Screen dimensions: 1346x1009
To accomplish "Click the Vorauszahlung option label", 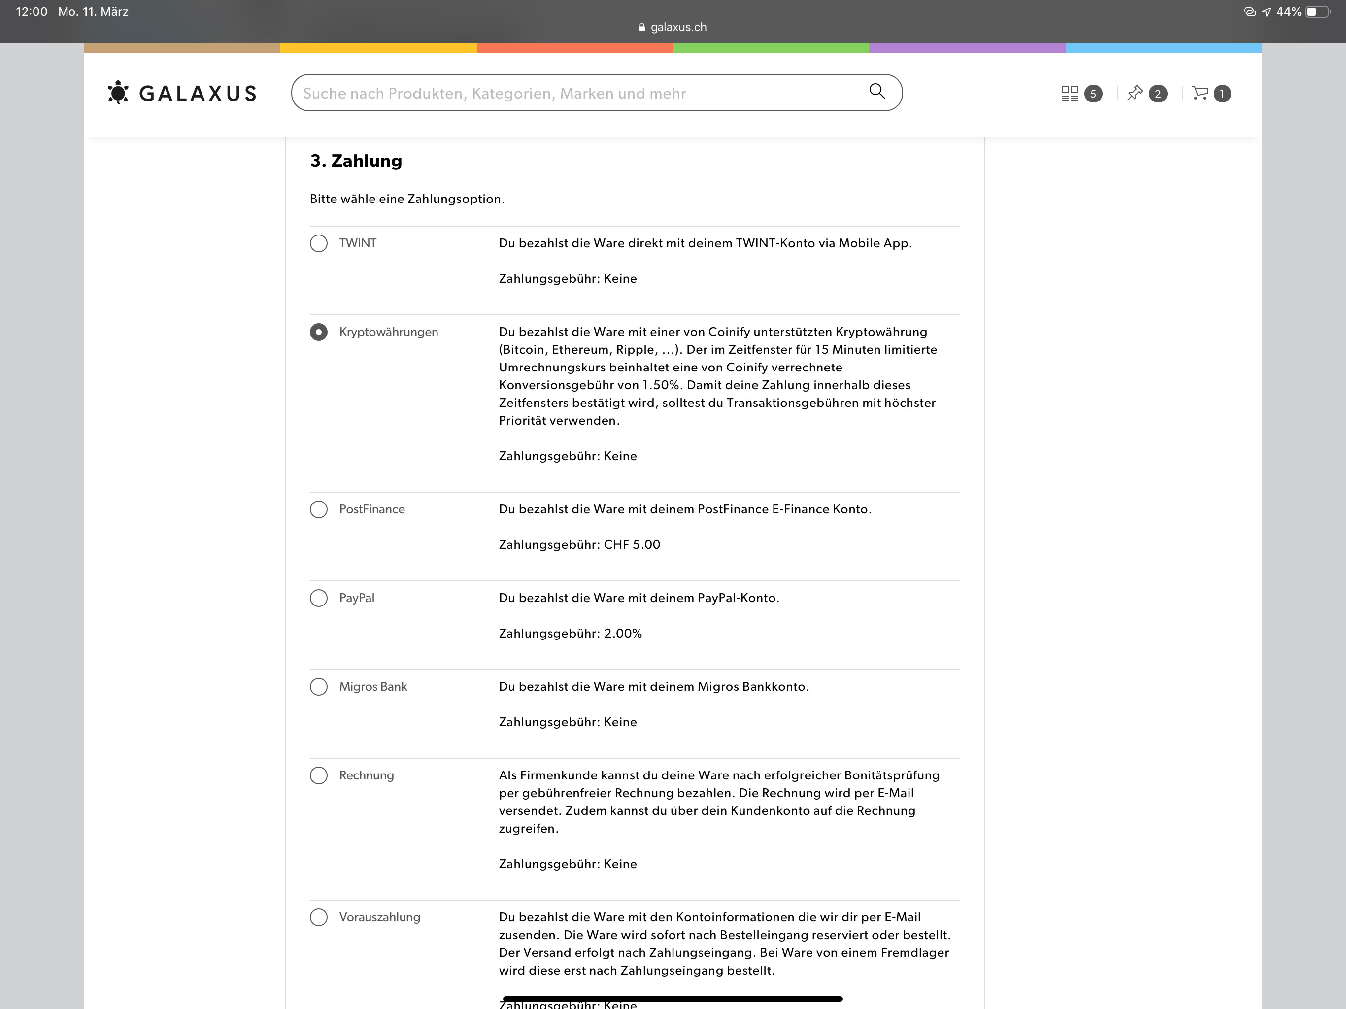I will pos(380,917).
